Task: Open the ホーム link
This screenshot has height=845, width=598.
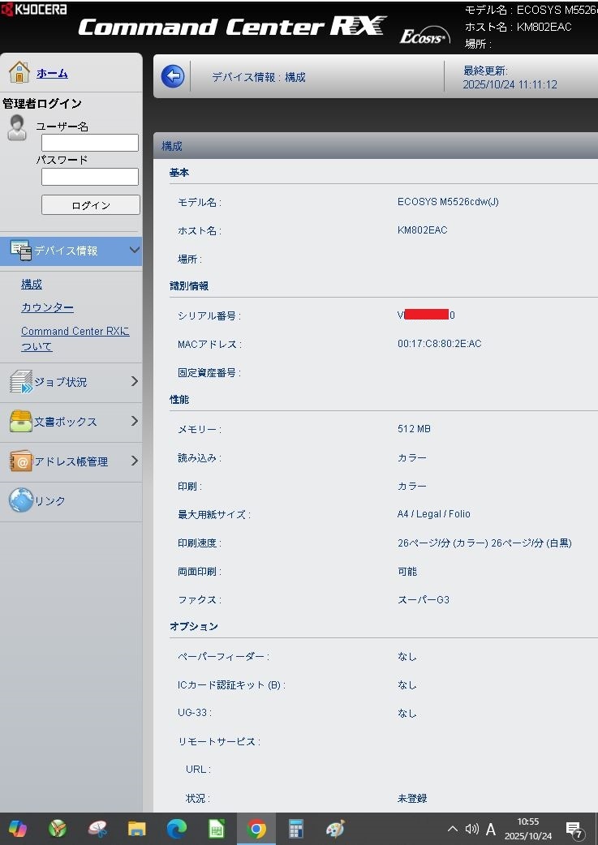Action: pos(52,73)
